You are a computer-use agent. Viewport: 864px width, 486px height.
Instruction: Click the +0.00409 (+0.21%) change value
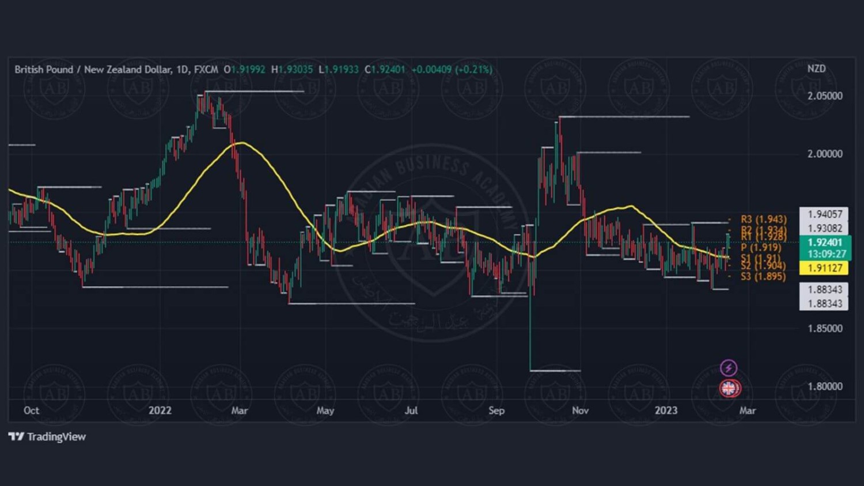coord(452,69)
